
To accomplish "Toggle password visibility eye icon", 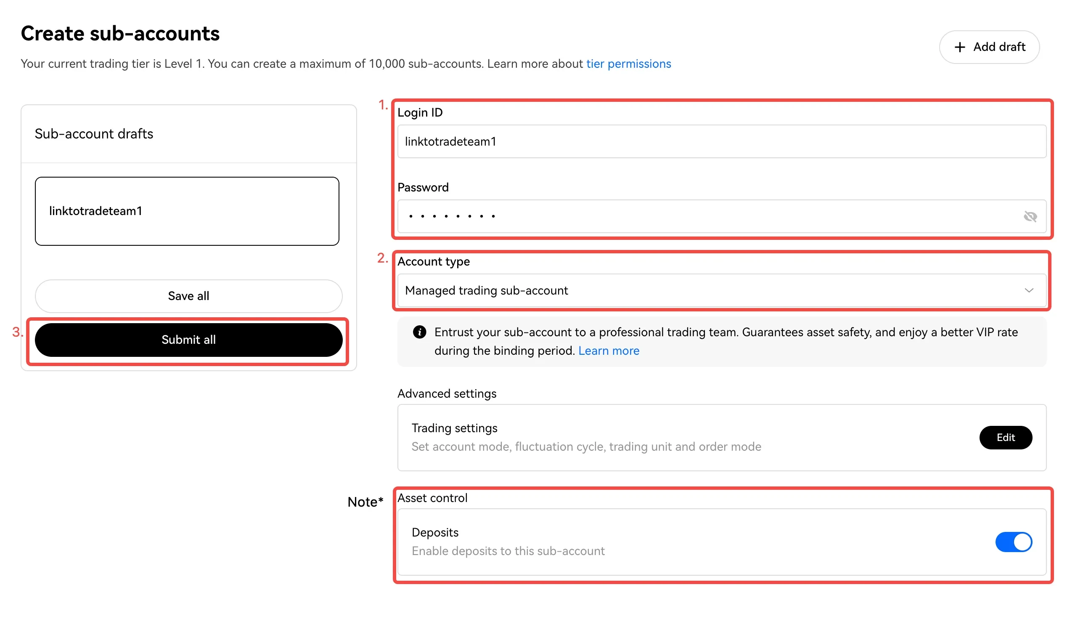I will tap(1030, 216).
